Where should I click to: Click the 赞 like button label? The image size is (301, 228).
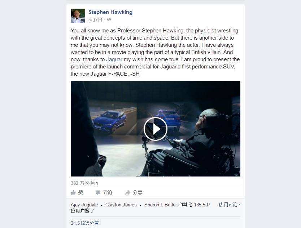click(x=80, y=192)
